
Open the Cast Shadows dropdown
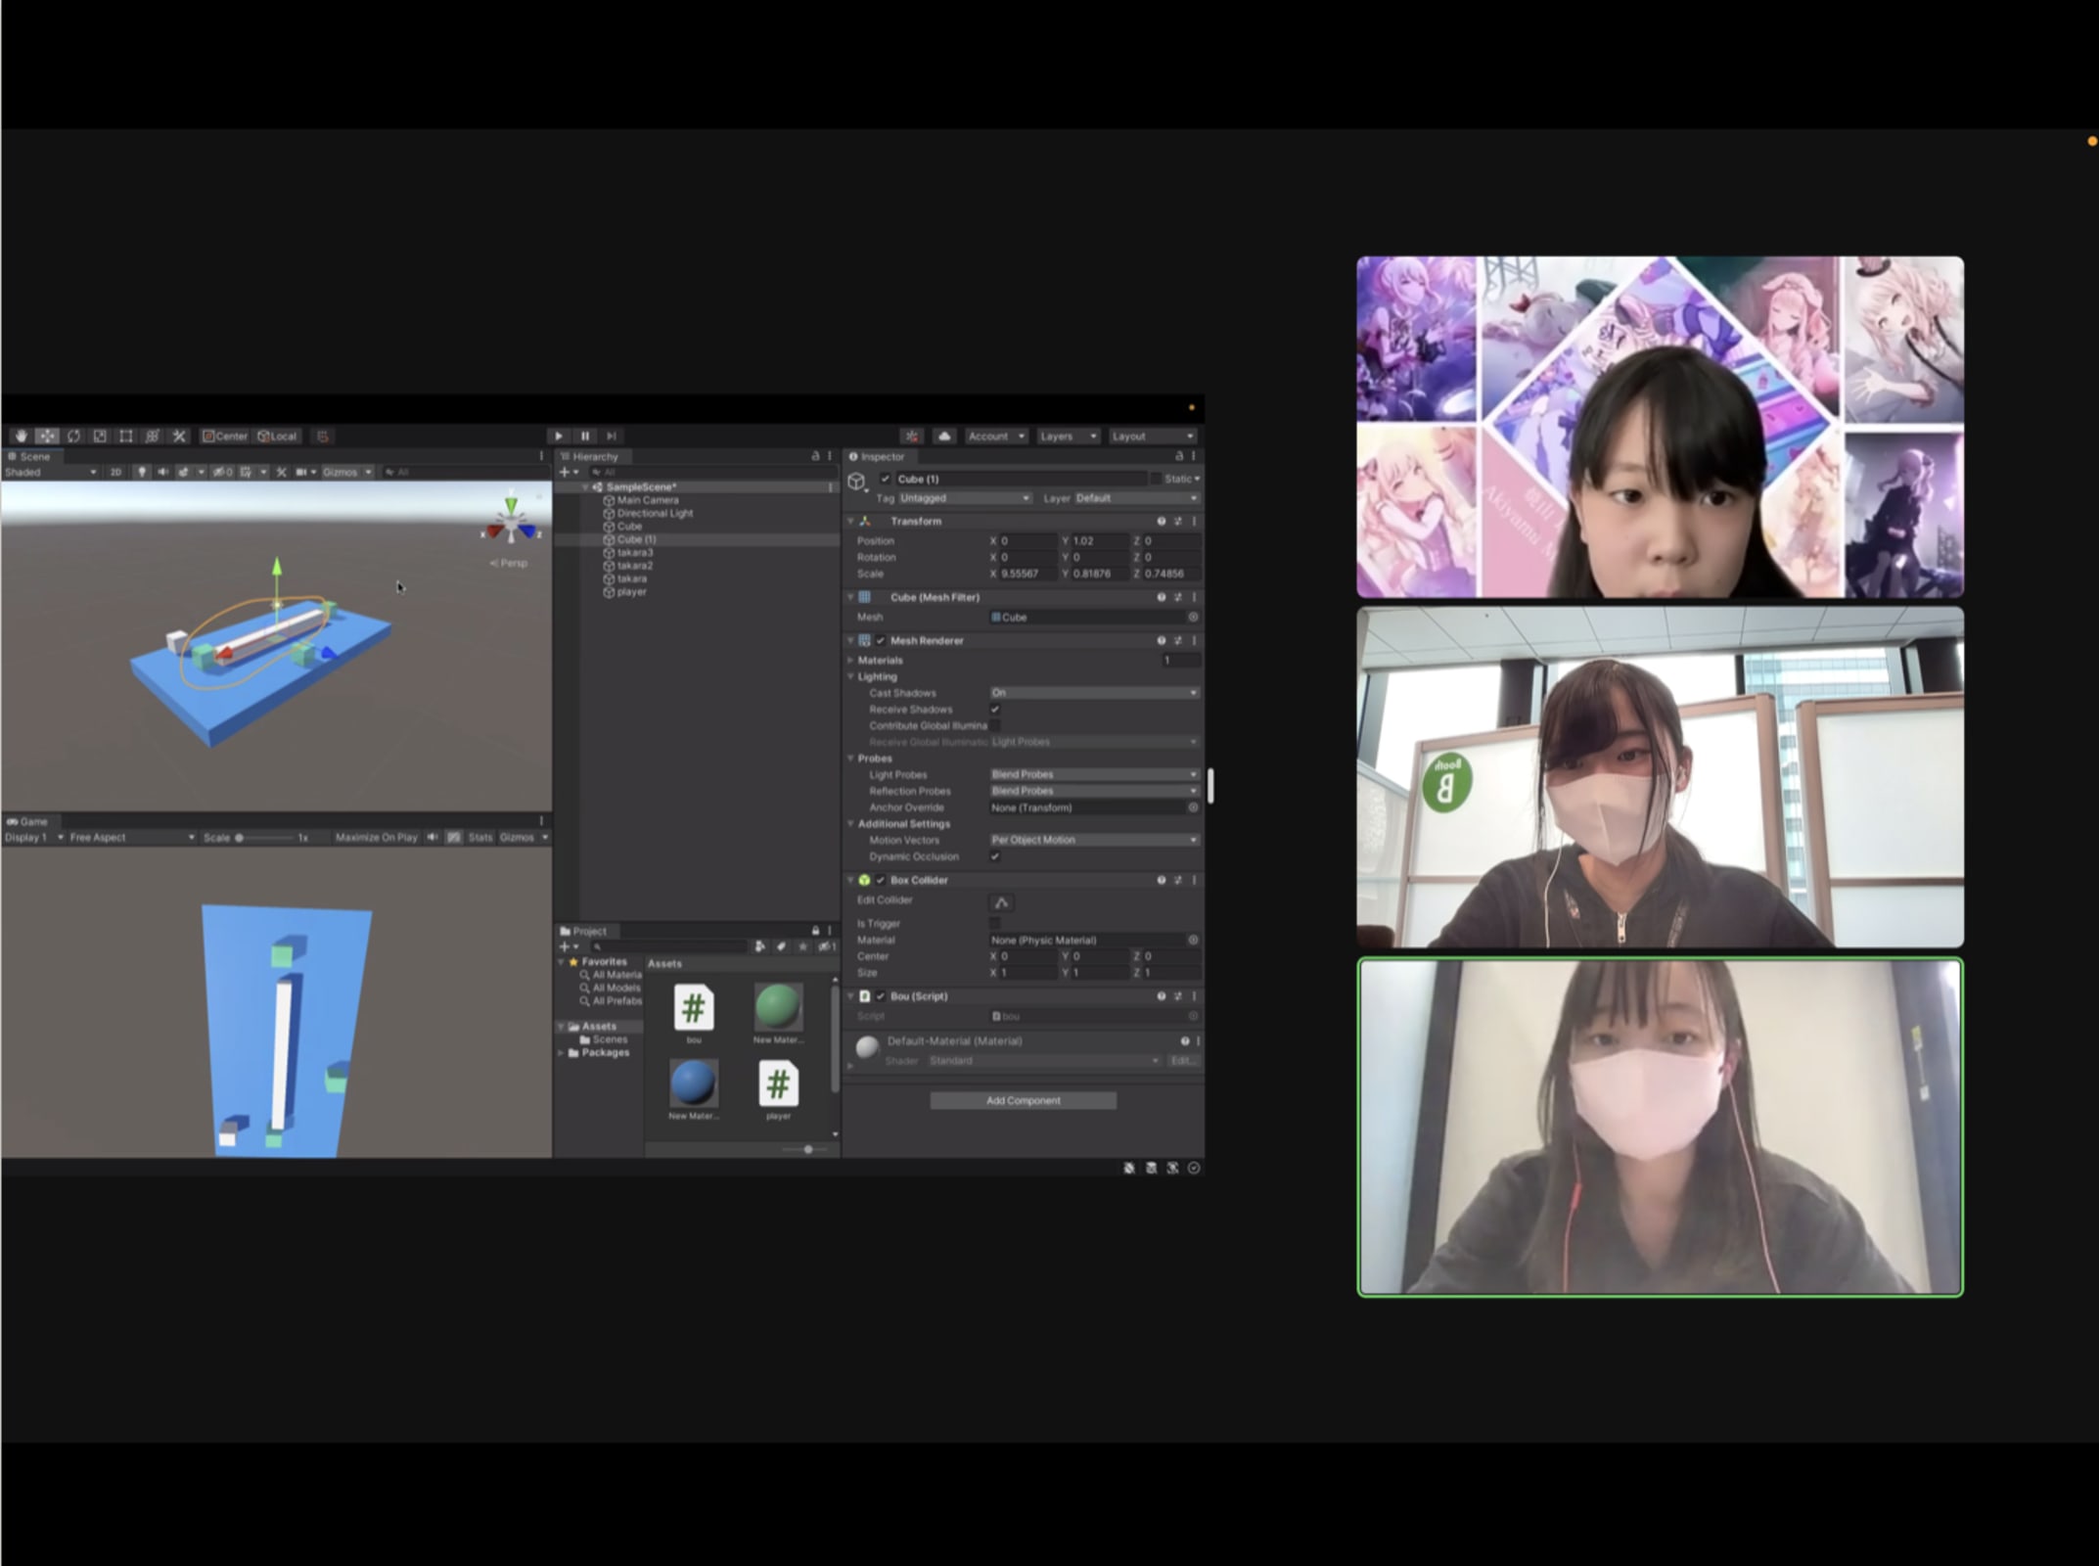(1093, 693)
